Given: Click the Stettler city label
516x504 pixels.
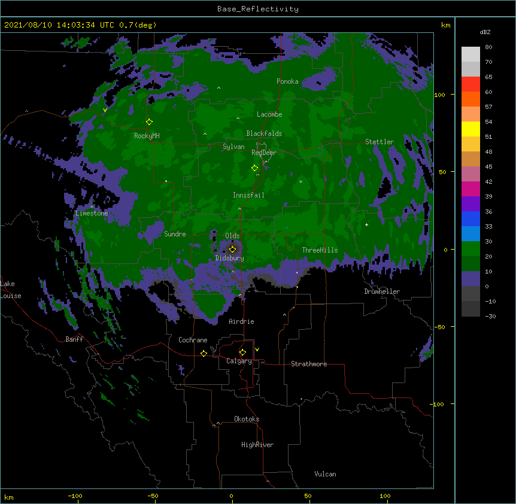Looking at the screenshot, I should [x=380, y=142].
